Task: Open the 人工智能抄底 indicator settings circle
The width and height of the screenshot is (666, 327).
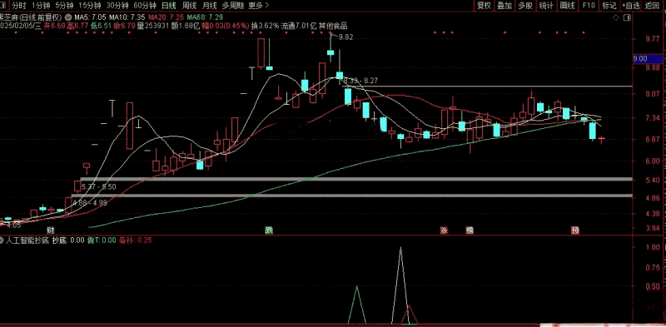Action: coord(2,240)
